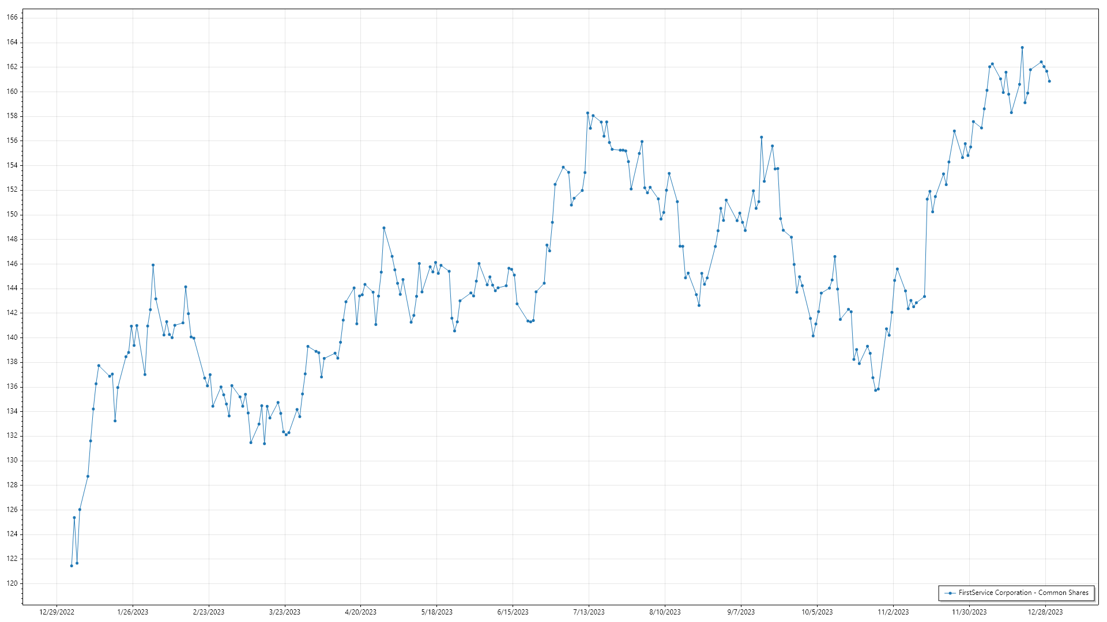
Task: Click the 9/7/2023 x-axis date label
Action: pyautogui.click(x=741, y=612)
